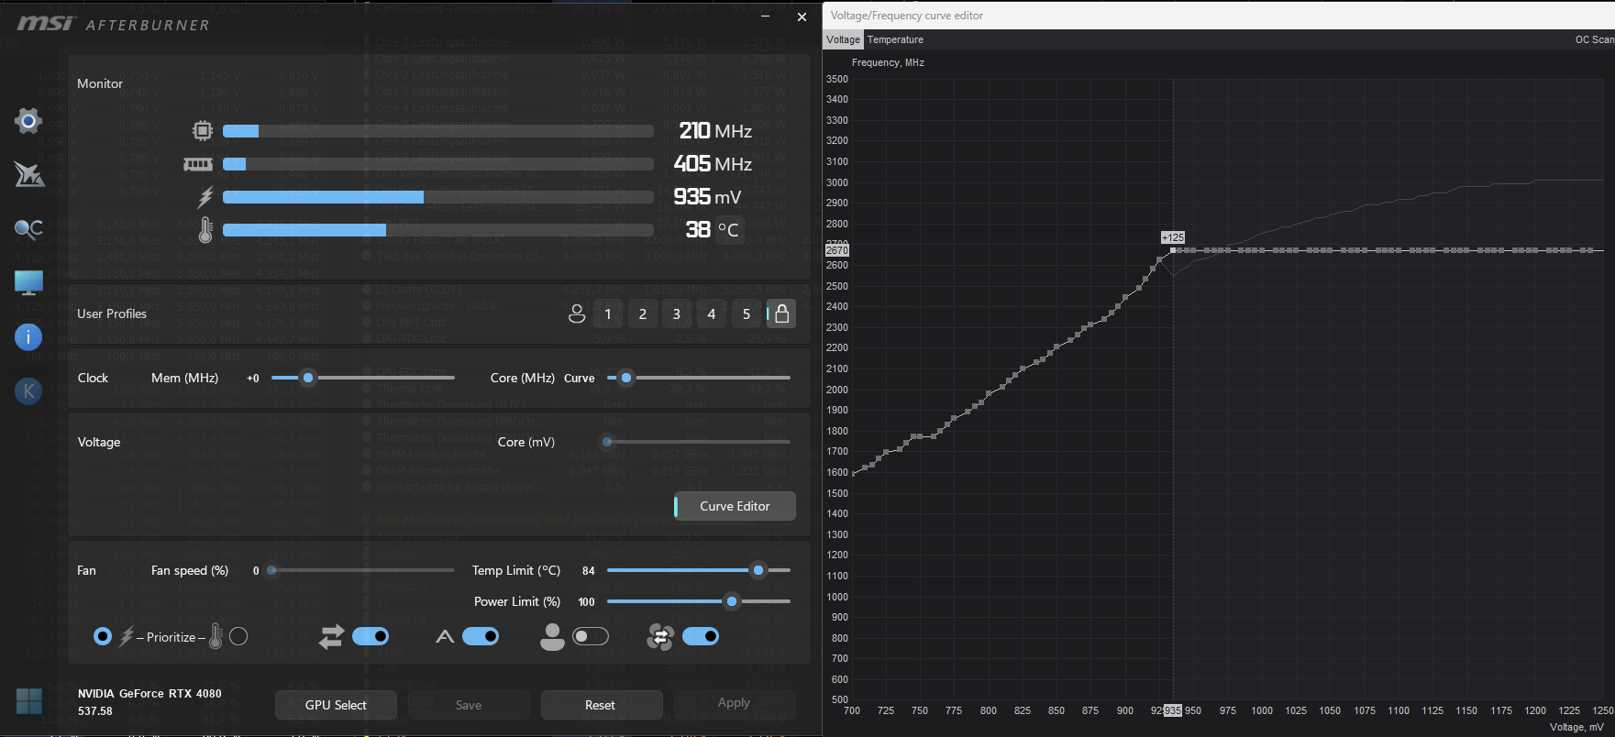Toggle user-defined fan control switch

click(x=591, y=636)
